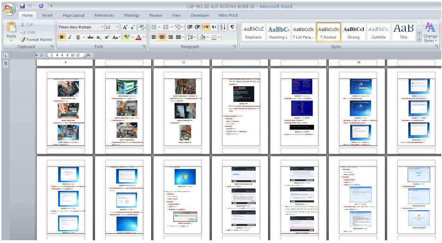Align text right

point(170,37)
